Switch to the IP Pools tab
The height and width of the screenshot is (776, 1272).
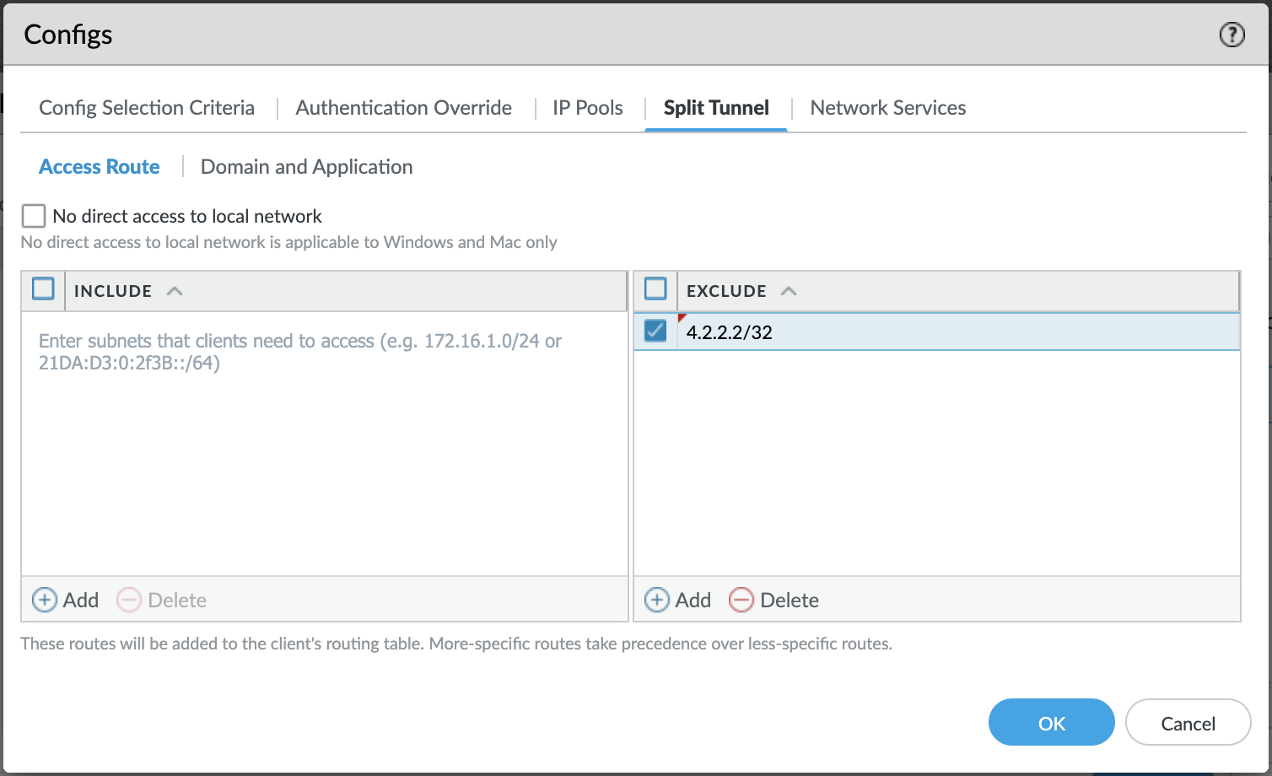point(587,108)
